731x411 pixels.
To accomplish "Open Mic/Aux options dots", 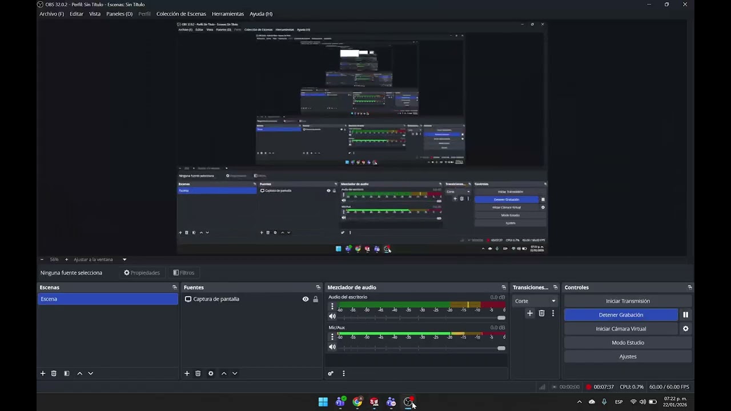I will click(332, 337).
